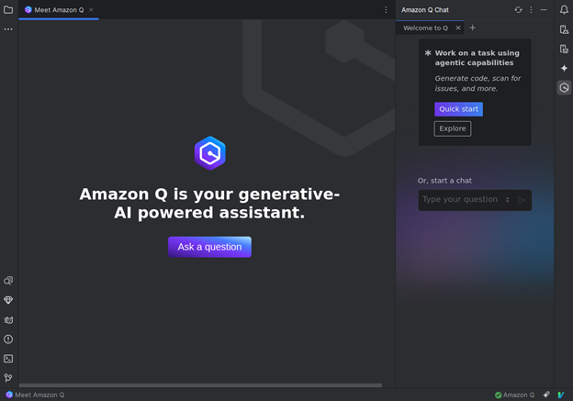This screenshot has width=573, height=401.
Task: Click the 'Or, start a chat' label
Action: click(x=444, y=181)
